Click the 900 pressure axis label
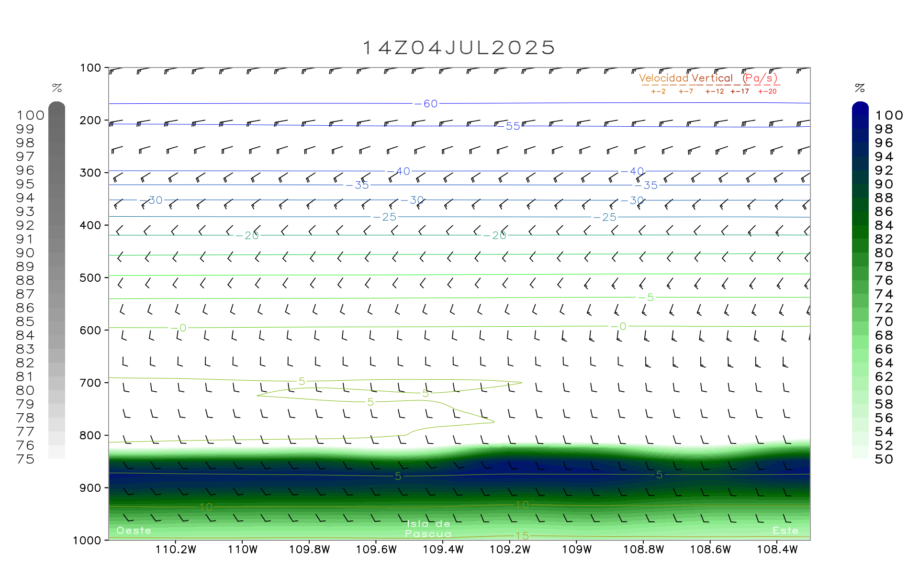 click(x=90, y=488)
